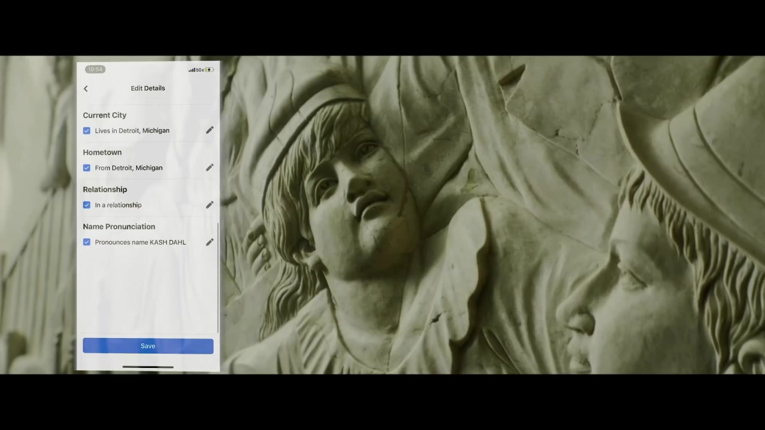Edit the Hometown entry pencil
Screen dimensions: 765x430
(x=210, y=168)
